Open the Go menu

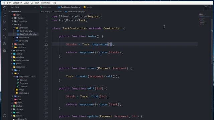click(x=32, y=3)
